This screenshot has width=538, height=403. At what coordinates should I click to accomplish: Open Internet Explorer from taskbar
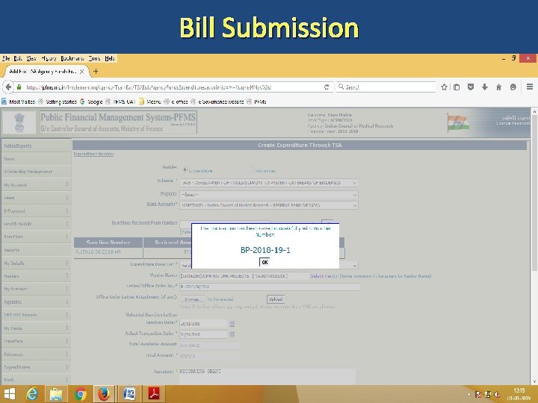coord(32,394)
